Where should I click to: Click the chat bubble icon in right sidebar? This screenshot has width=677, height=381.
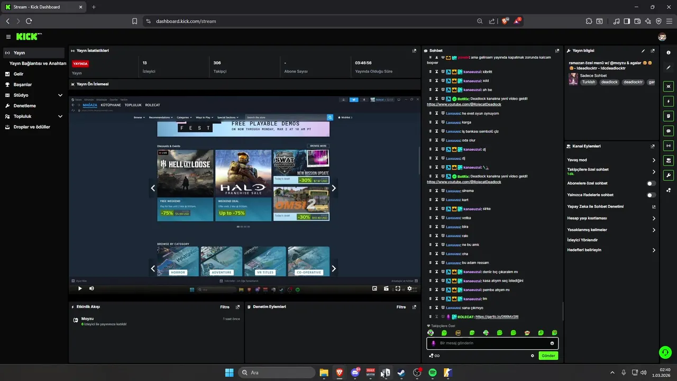(669, 131)
